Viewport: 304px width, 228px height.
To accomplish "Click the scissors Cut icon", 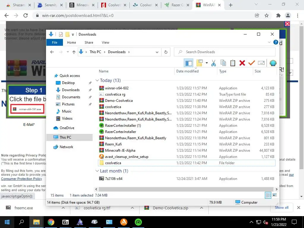I will (213, 63).
